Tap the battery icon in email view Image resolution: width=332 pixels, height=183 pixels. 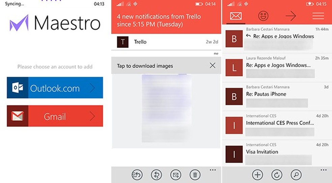point(199,4)
